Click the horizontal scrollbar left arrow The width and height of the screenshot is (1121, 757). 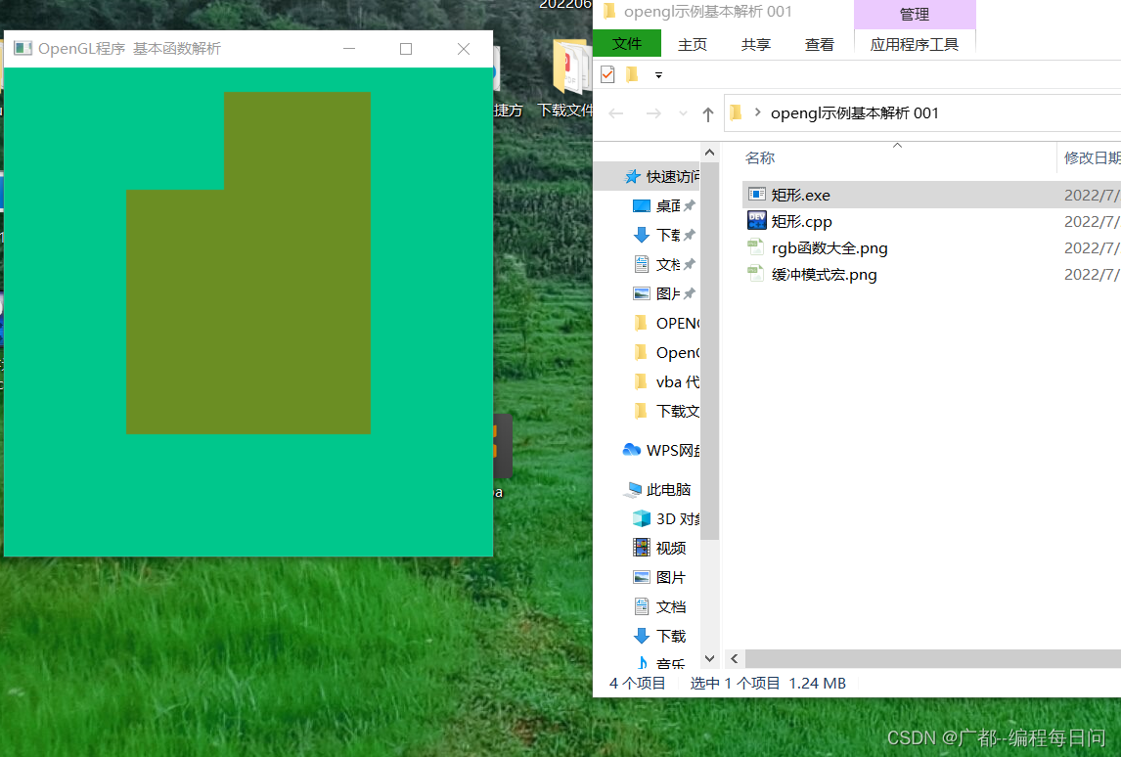pos(735,658)
